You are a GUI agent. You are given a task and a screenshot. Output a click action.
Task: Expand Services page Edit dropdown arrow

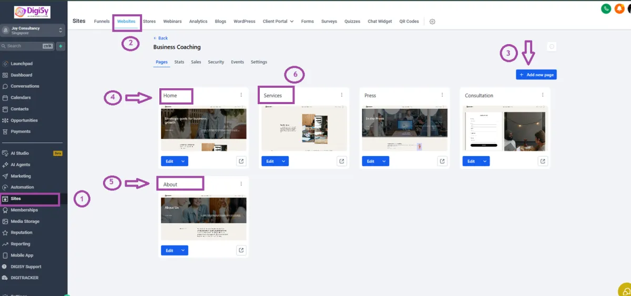(x=283, y=161)
